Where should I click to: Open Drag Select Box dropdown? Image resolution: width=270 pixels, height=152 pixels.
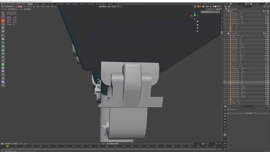coord(27,9)
